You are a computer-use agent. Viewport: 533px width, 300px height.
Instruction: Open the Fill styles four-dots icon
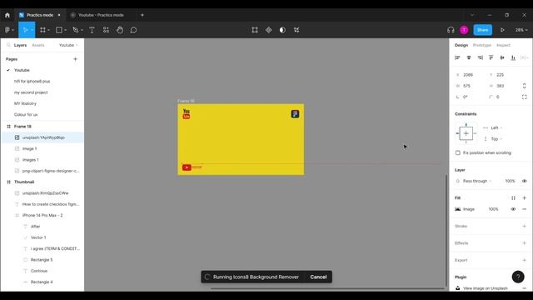[513, 198]
